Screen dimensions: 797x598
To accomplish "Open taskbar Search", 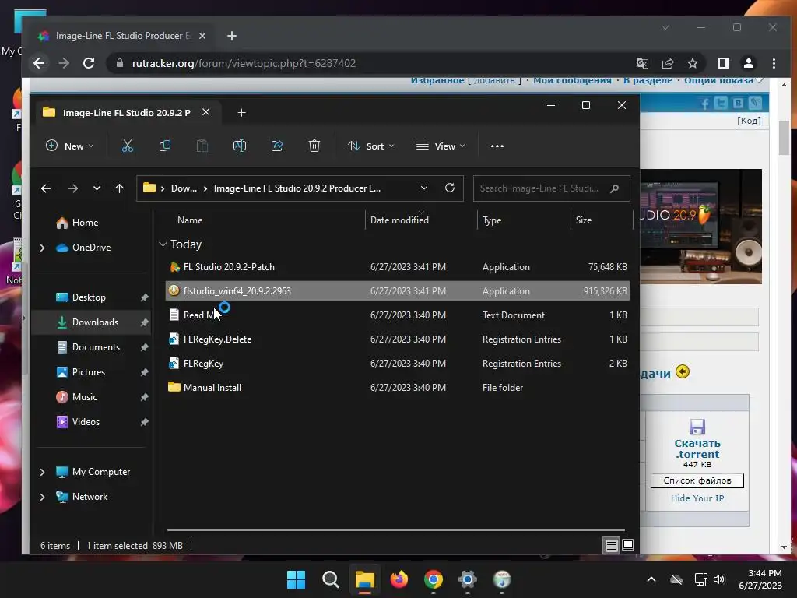I will pyautogui.click(x=330, y=579).
